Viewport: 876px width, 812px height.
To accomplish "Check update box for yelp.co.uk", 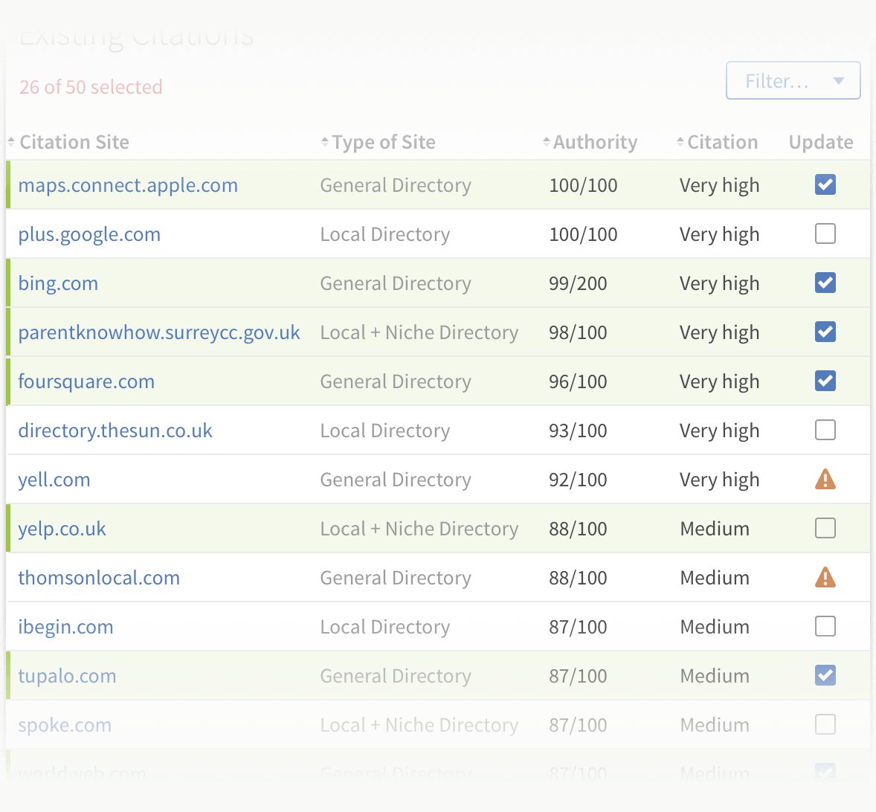I will 825,528.
